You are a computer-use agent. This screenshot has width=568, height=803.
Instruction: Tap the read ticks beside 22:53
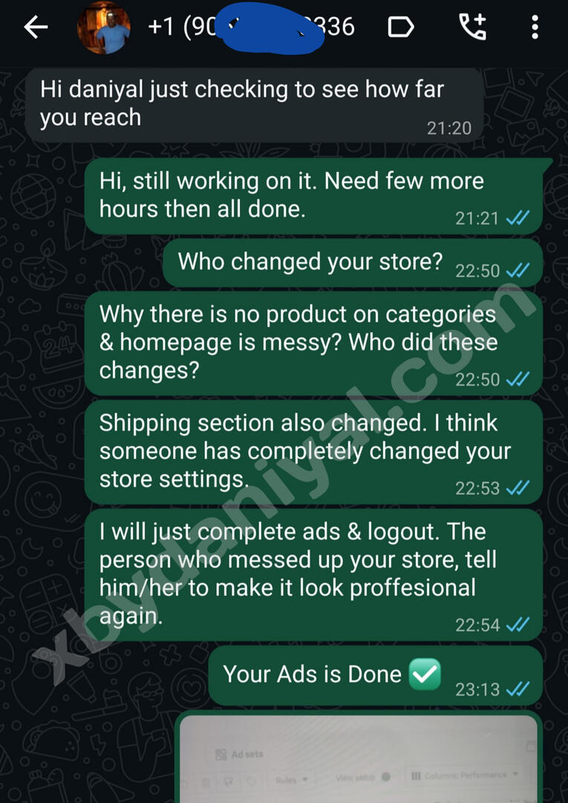518,488
